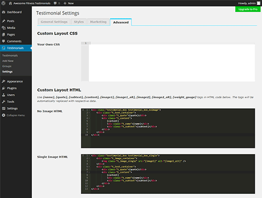Click the Upgrade to Pro button
The height and width of the screenshot is (198, 262).
tap(248, 9)
